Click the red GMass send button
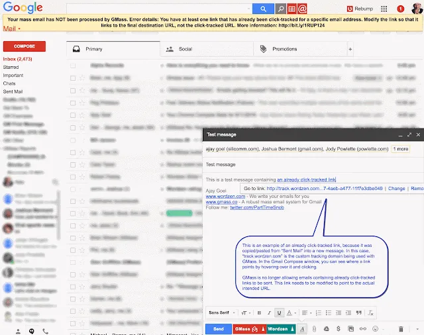This screenshot has height=335, width=424. (x=246, y=329)
